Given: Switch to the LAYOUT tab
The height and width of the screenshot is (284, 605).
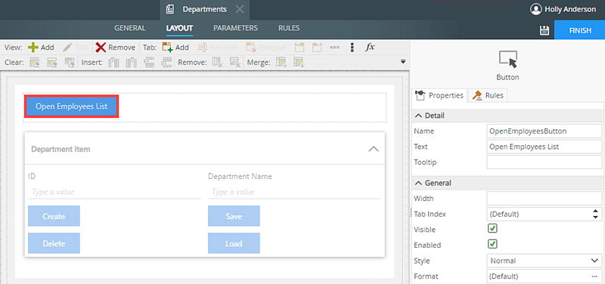Looking at the screenshot, I should pyautogui.click(x=179, y=28).
